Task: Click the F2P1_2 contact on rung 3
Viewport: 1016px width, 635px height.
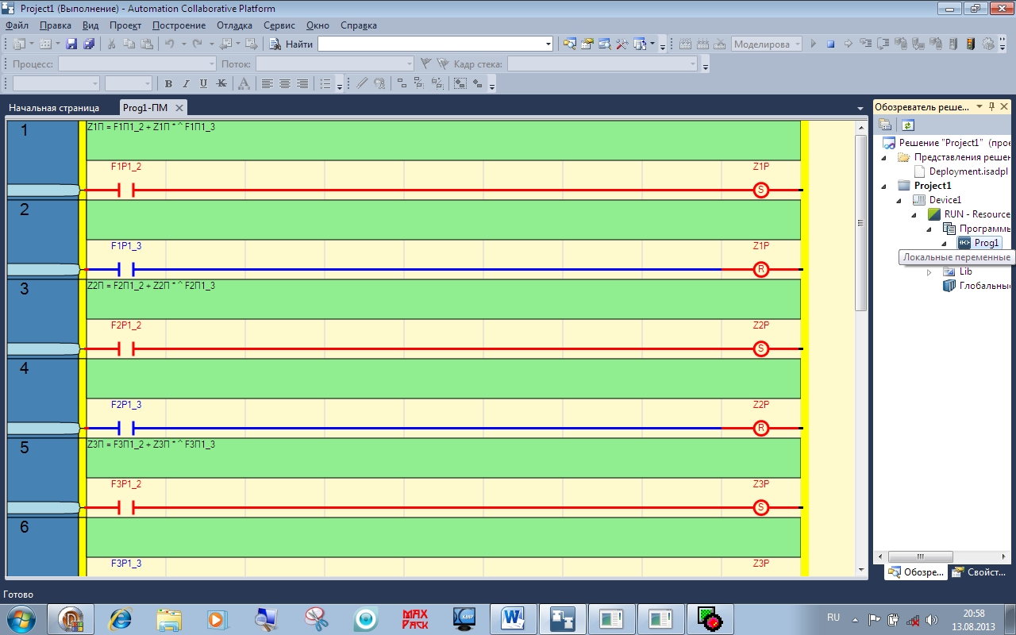Action: [x=127, y=349]
